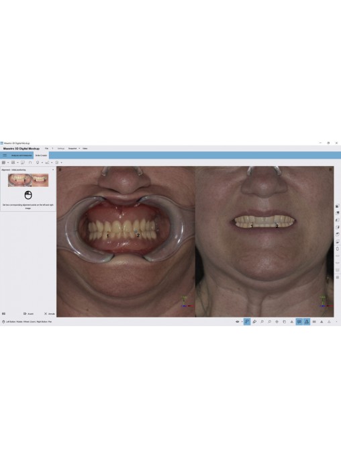This screenshot has height=468, width=341.
Task: Click the Annulla cancel button
Action: click(50, 314)
